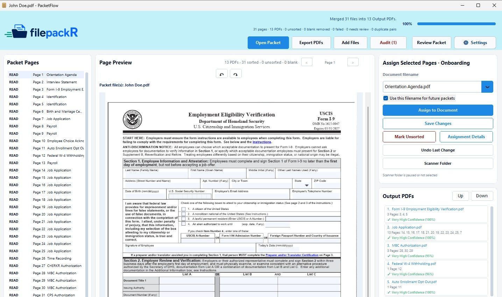Edit Document filename field
This screenshot has width=502, height=297.
tap(432, 87)
